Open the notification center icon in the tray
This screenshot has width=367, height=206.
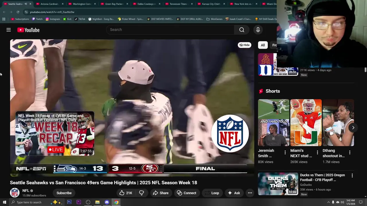coord(361,202)
